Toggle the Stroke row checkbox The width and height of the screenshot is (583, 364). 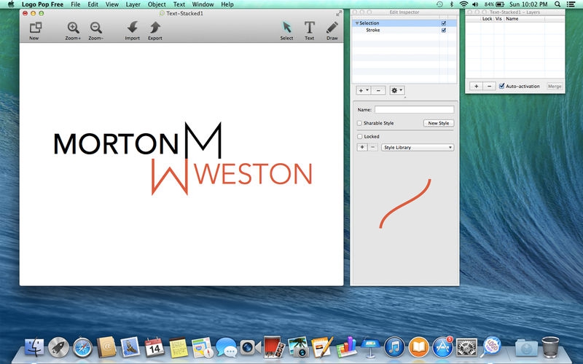444,30
